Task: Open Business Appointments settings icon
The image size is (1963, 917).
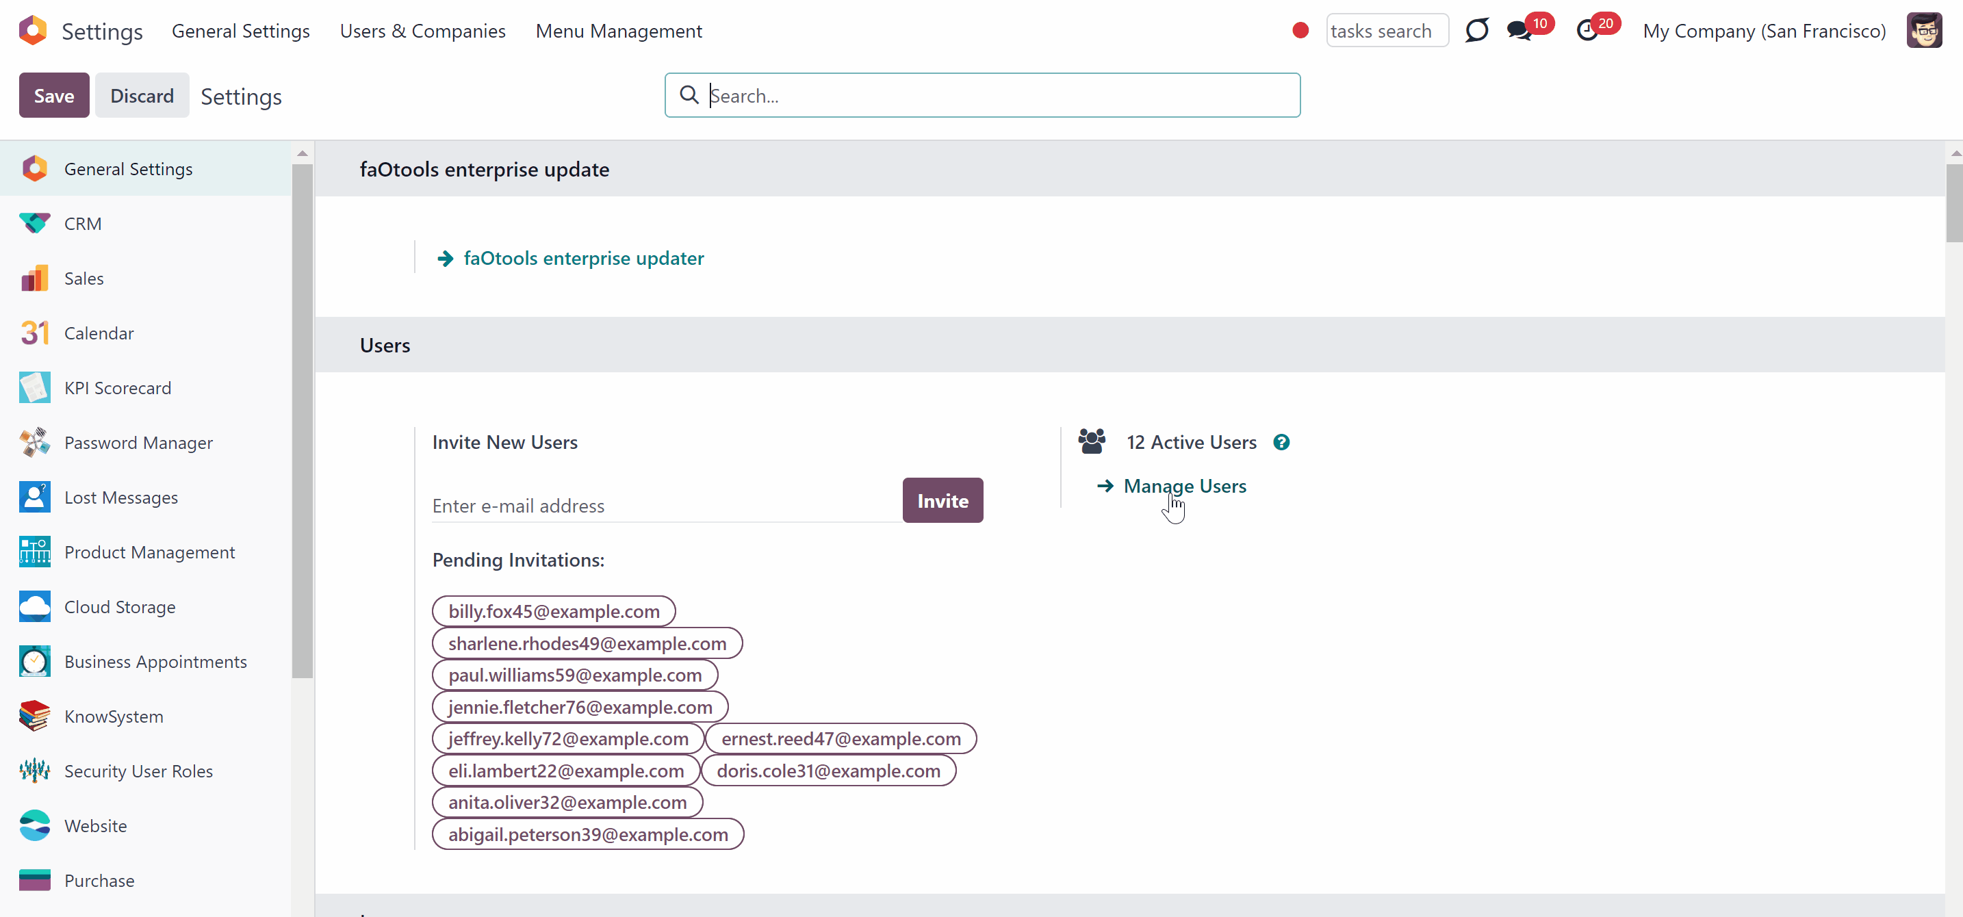Action: point(34,662)
